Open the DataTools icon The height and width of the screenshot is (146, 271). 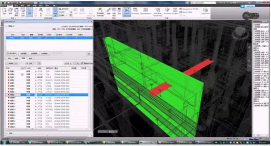coord(206,11)
